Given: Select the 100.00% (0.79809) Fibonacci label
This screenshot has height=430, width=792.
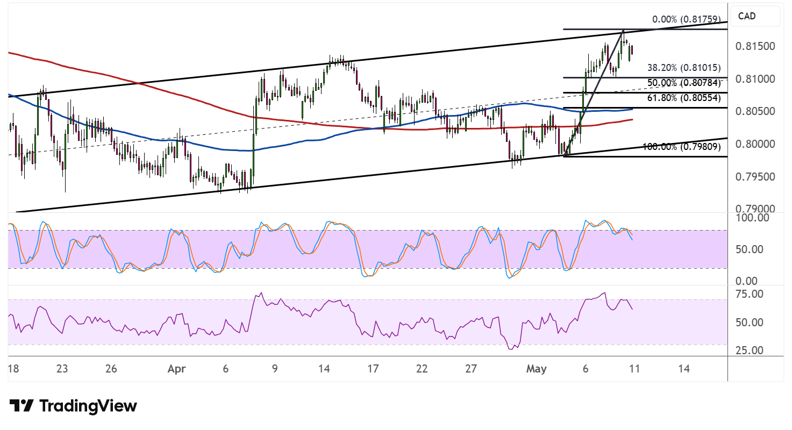Looking at the screenshot, I should (682, 146).
